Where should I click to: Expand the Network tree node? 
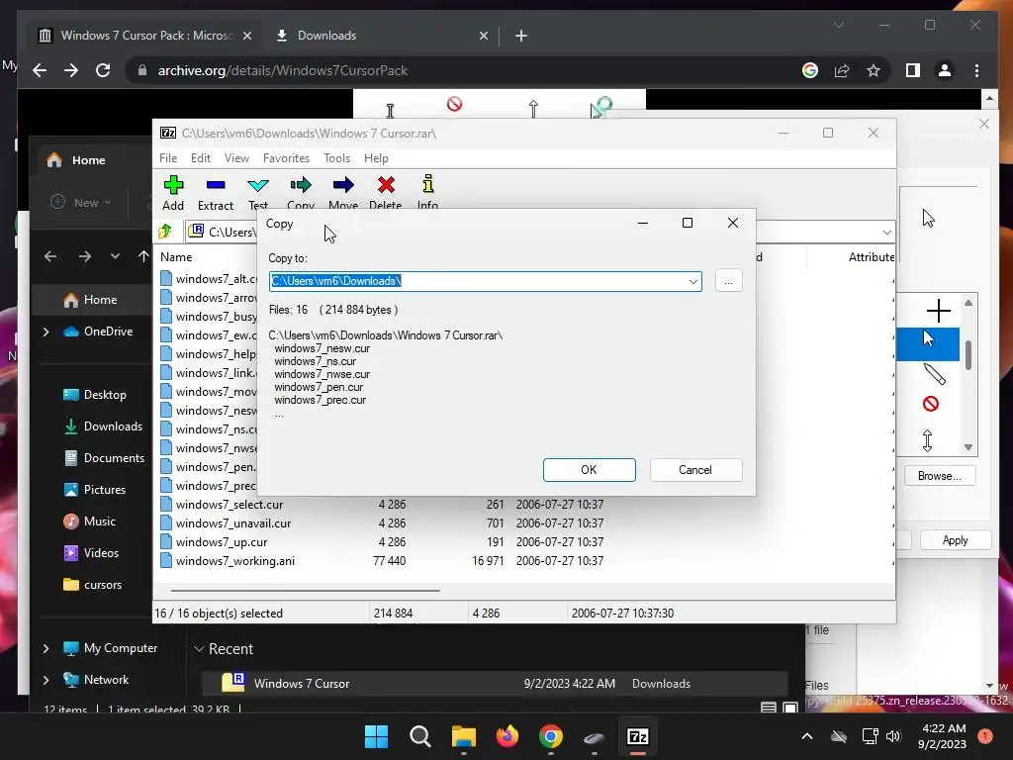click(46, 680)
